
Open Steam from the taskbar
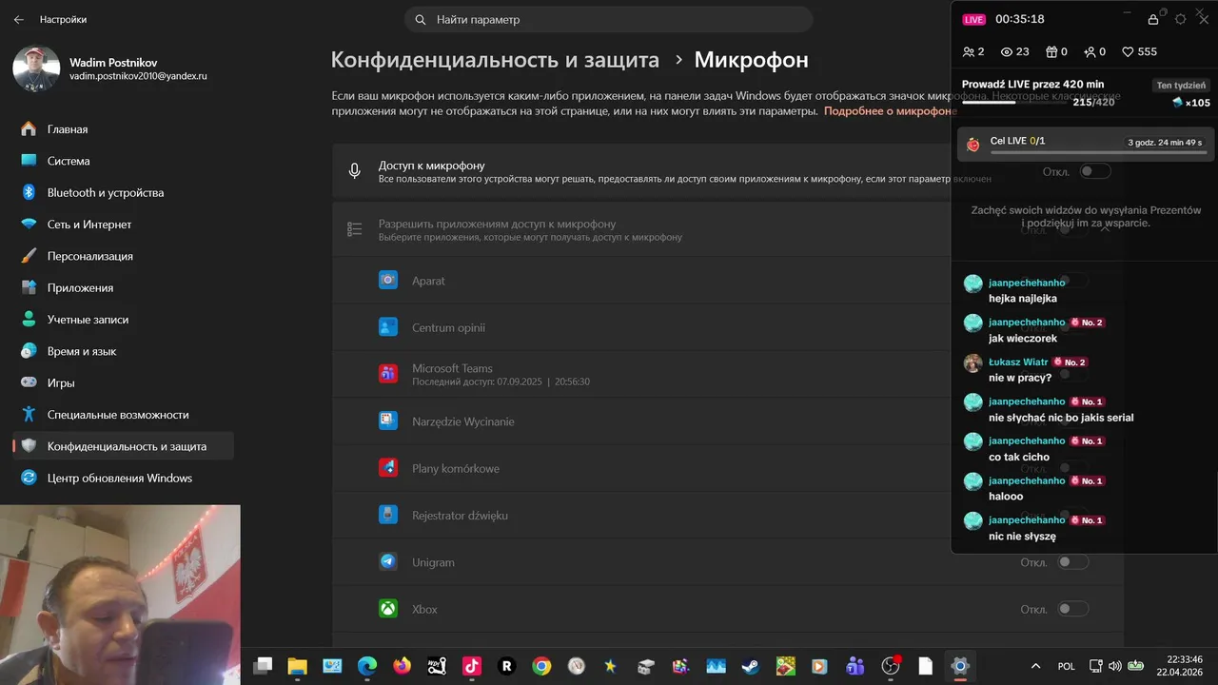[751, 666]
